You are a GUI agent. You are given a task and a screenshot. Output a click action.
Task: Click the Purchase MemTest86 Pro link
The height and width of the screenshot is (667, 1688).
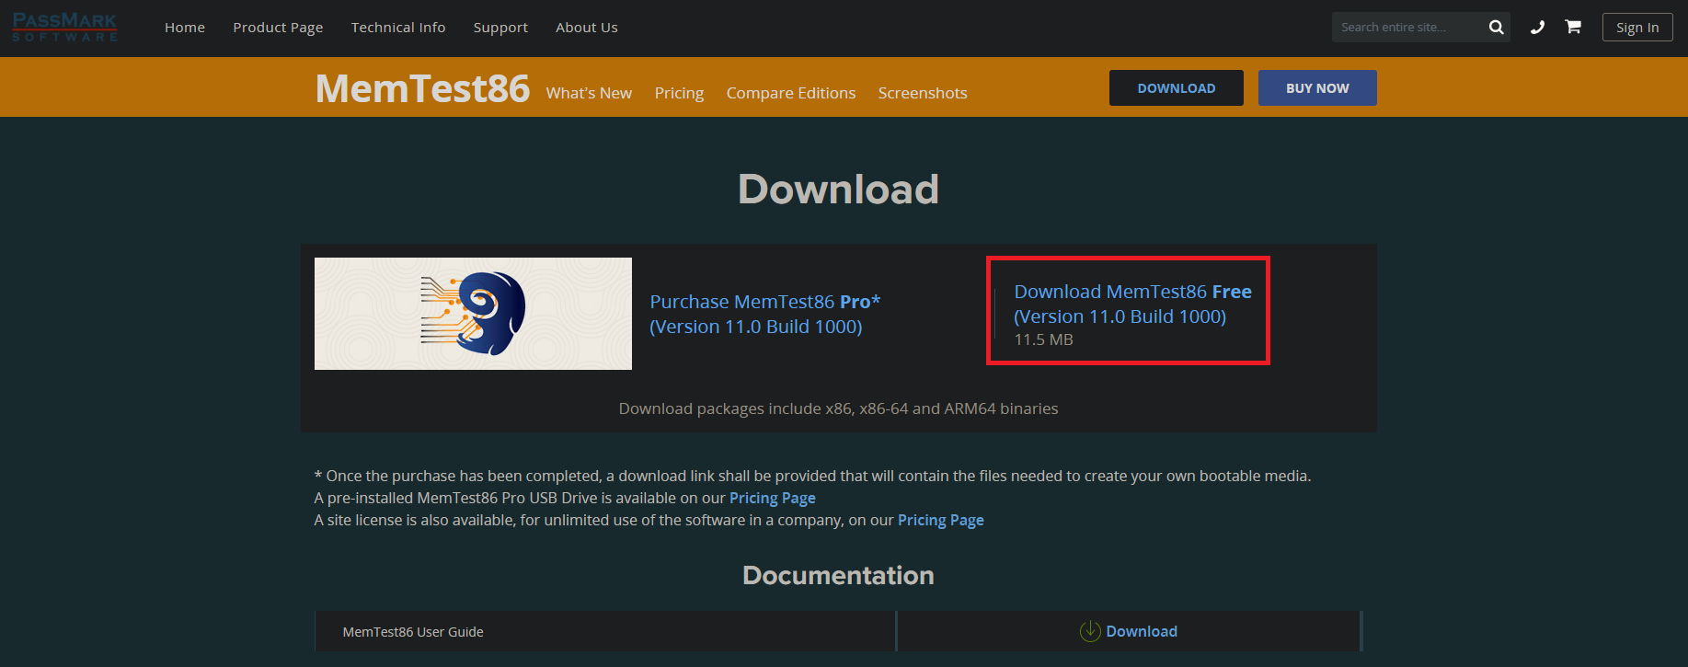pos(764,314)
